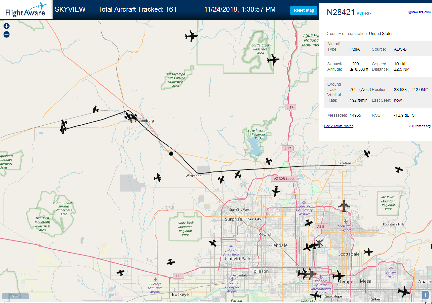Screen dimensions: 432x304
Task: Select aircraft just south of Lake Pleasant Regional Park
Action: click(x=269, y=161)
